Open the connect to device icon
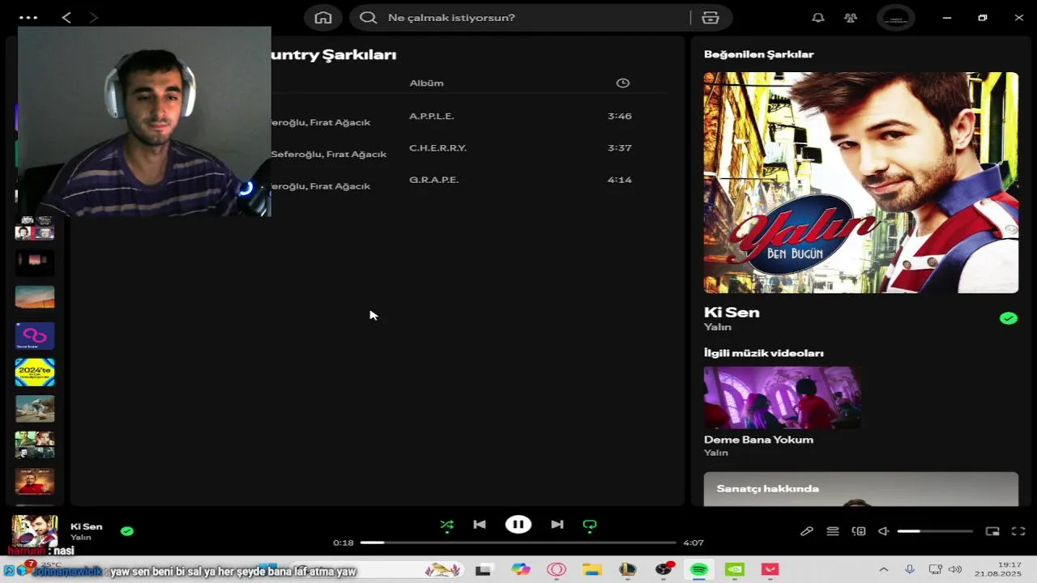 (859, 531)
